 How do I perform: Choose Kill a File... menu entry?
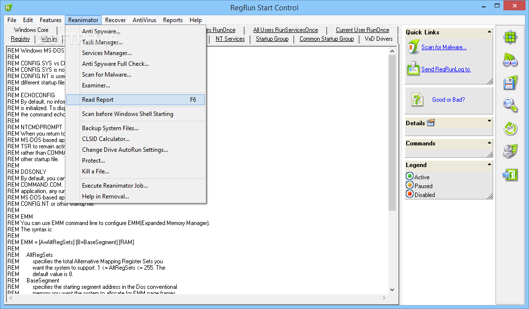[136, 171]
